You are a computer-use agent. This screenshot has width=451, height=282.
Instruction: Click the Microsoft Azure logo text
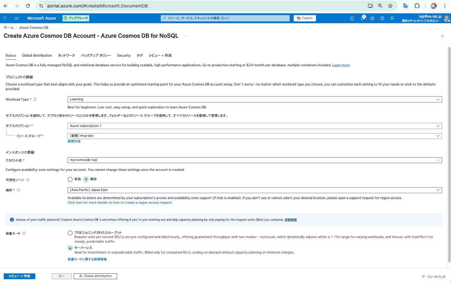(42, 18)
